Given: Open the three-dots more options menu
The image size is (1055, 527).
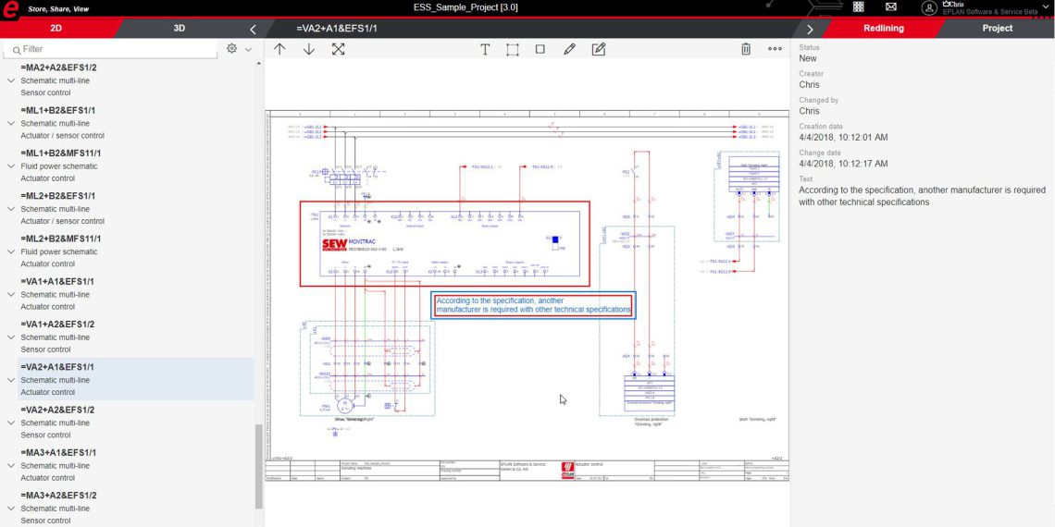Looking at the screenshot, I should tap(776, 49).
